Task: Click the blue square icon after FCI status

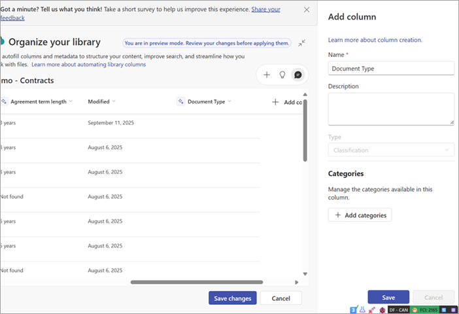Action: pyautogui.click(x=444, y=310)
